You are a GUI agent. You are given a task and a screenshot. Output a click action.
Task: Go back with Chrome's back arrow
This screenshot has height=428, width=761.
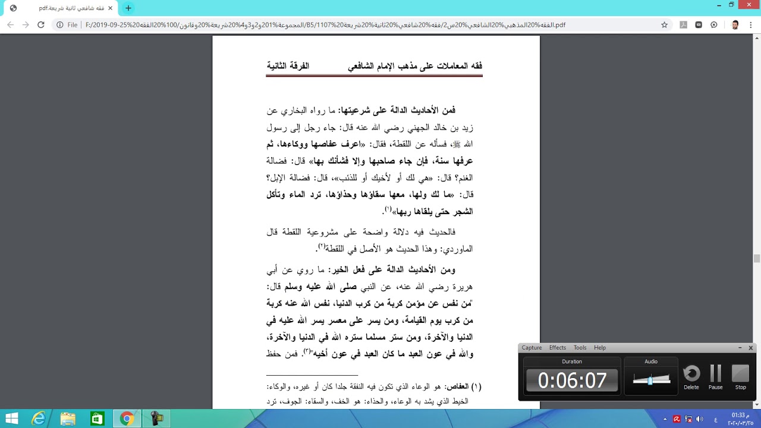10,25
